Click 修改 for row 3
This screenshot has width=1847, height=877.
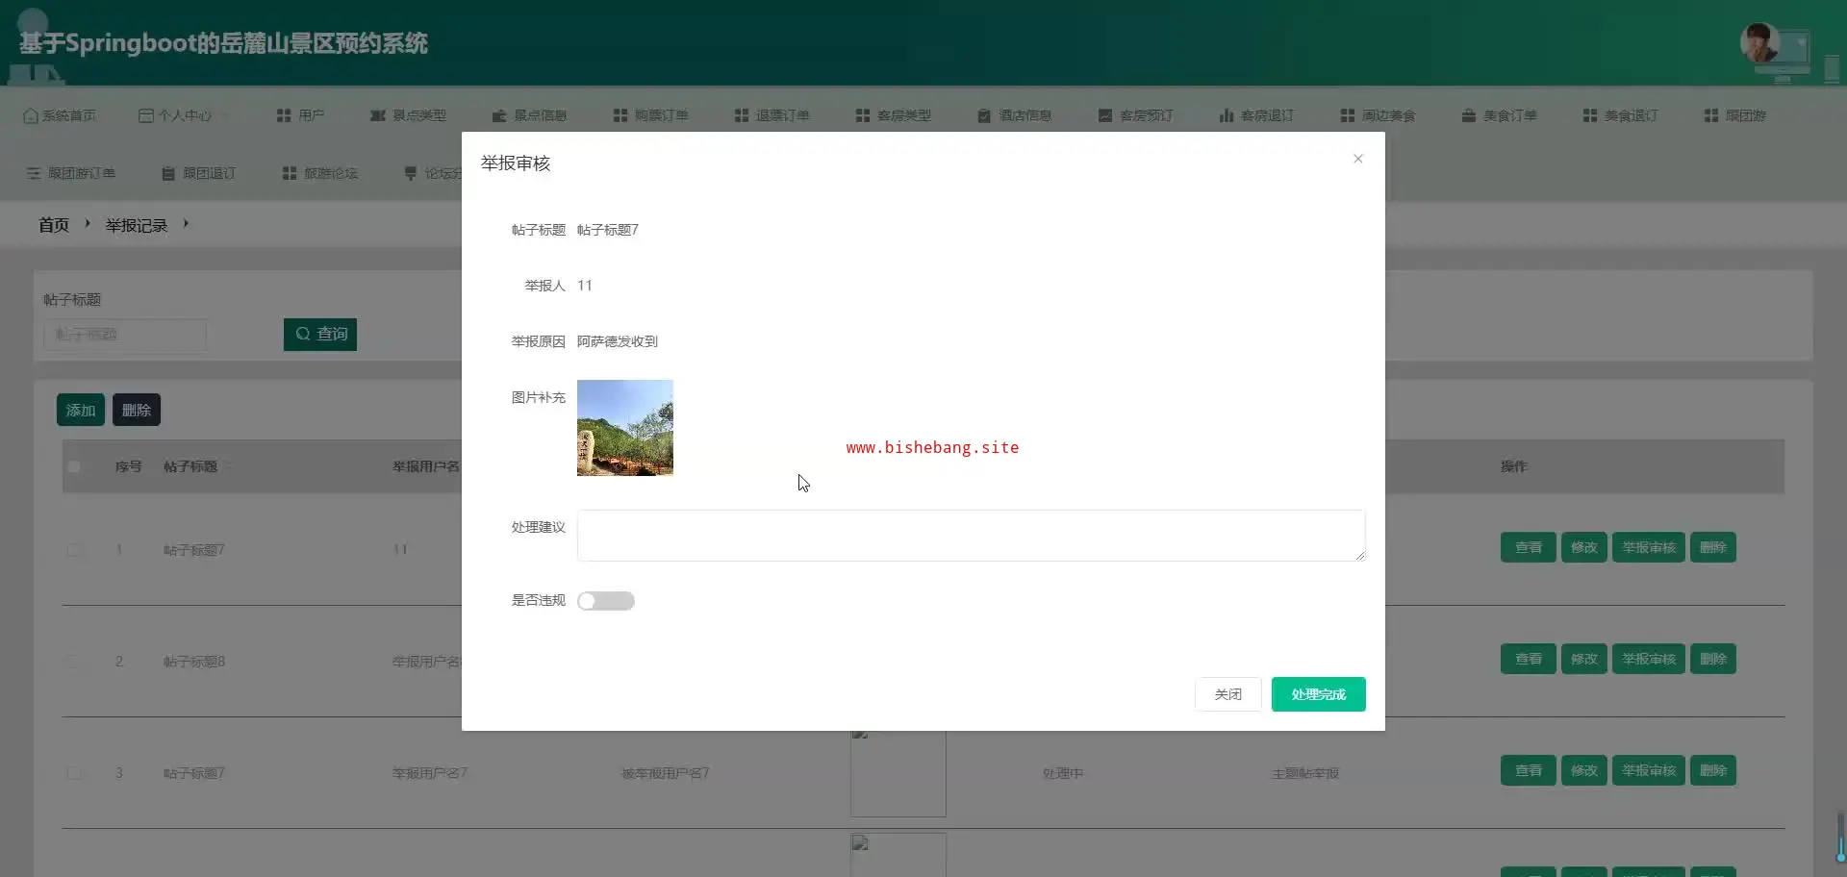pyautogui.click(x=1584, y=770)
